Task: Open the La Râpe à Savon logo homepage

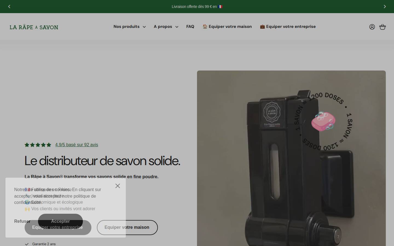Action: tap(34, 27)
